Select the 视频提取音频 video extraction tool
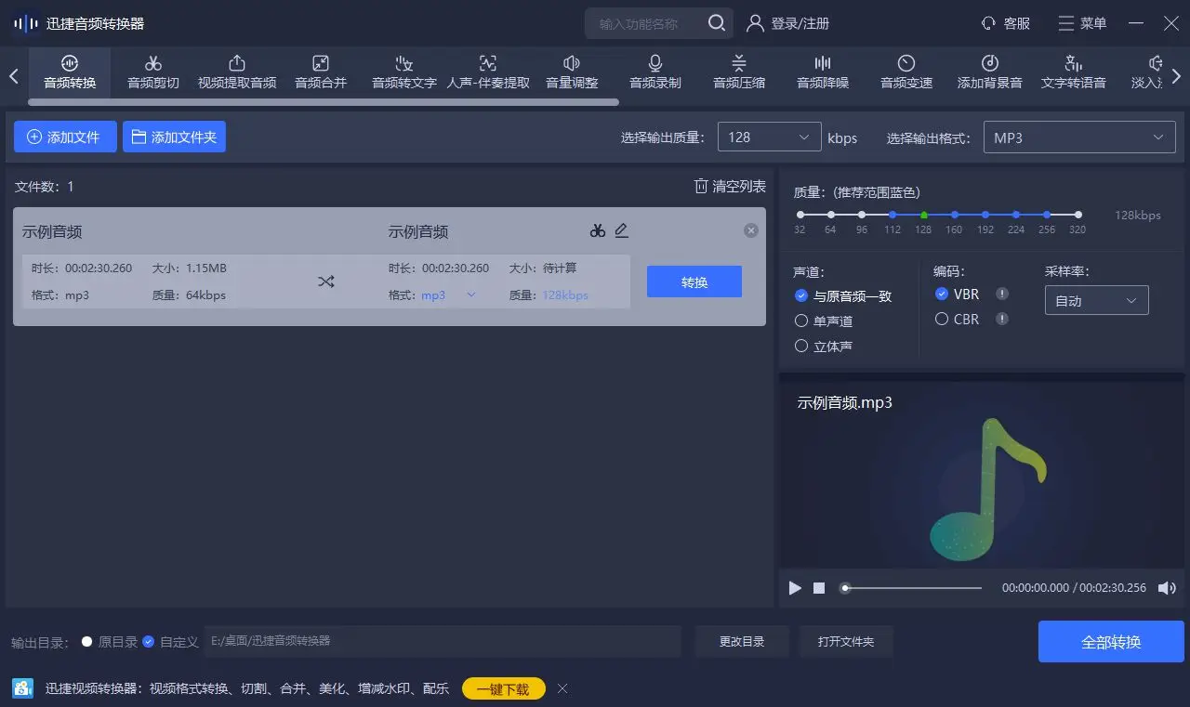The width and height of the screenshot is (1190, 707). tap(236, 72)
